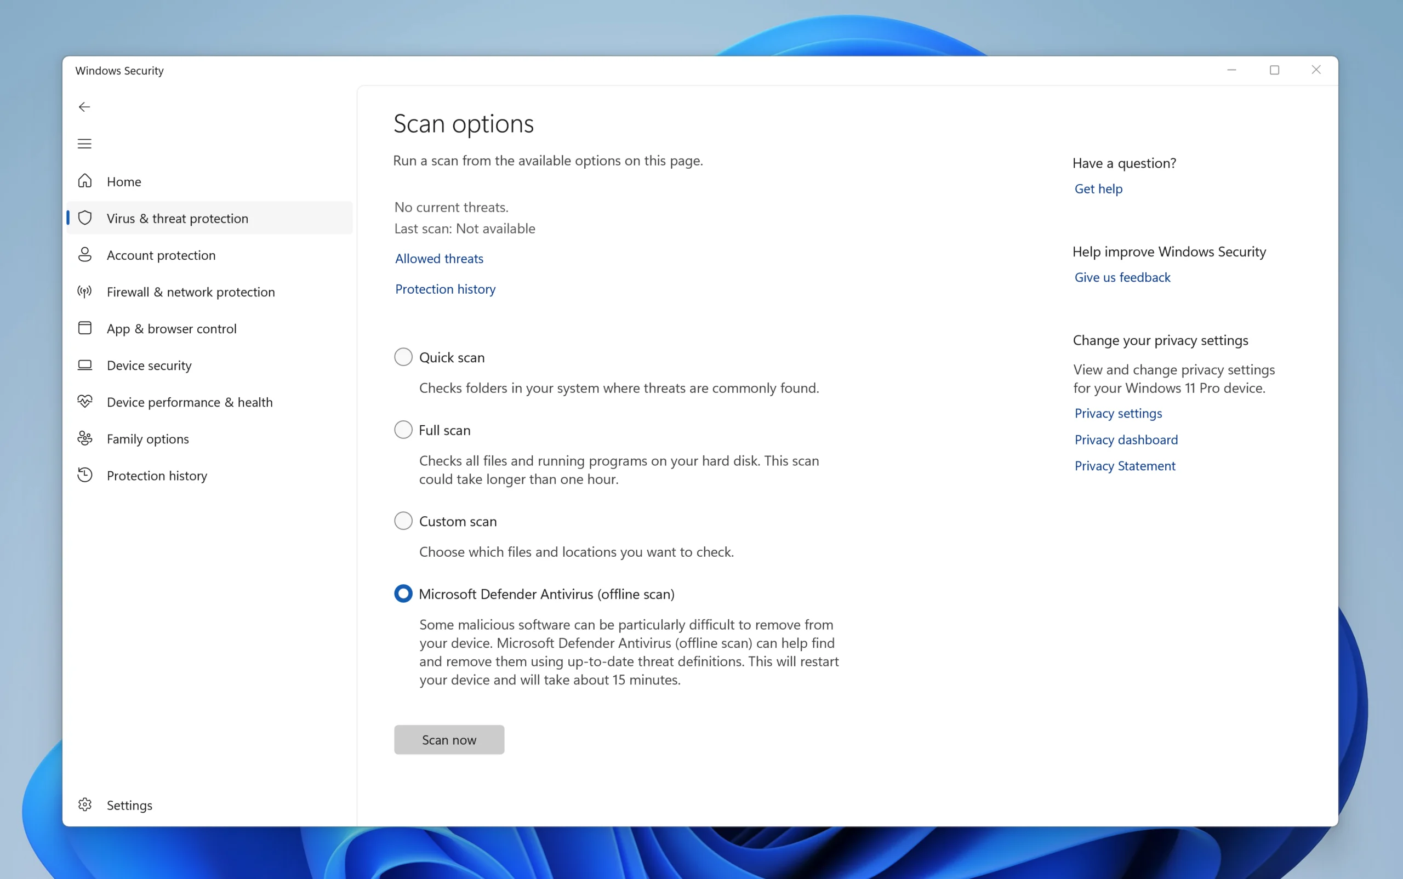Screen dimensions: 1403x879
Task: Select the Full scan radio button
Action: coord(403,430)
